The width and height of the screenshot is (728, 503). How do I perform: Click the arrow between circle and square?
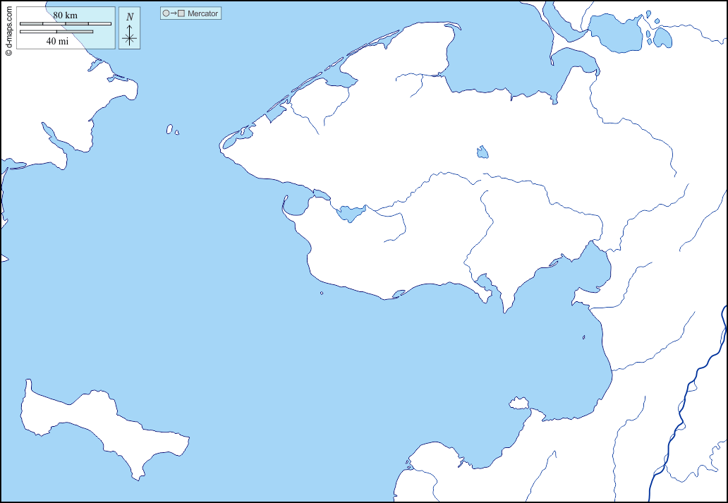coord(174,13)
